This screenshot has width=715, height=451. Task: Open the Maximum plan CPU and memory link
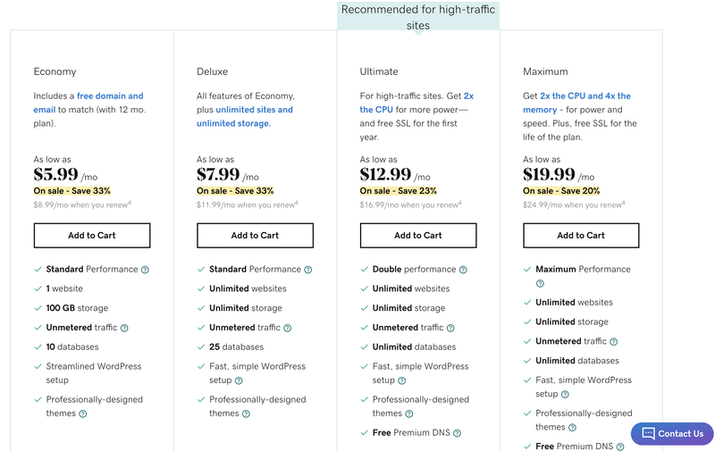[x=576, y=103]
